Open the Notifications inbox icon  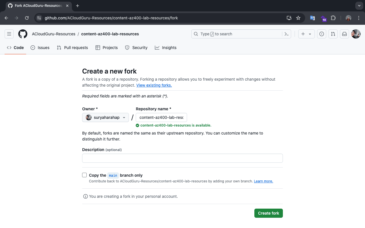pos(344,34)
